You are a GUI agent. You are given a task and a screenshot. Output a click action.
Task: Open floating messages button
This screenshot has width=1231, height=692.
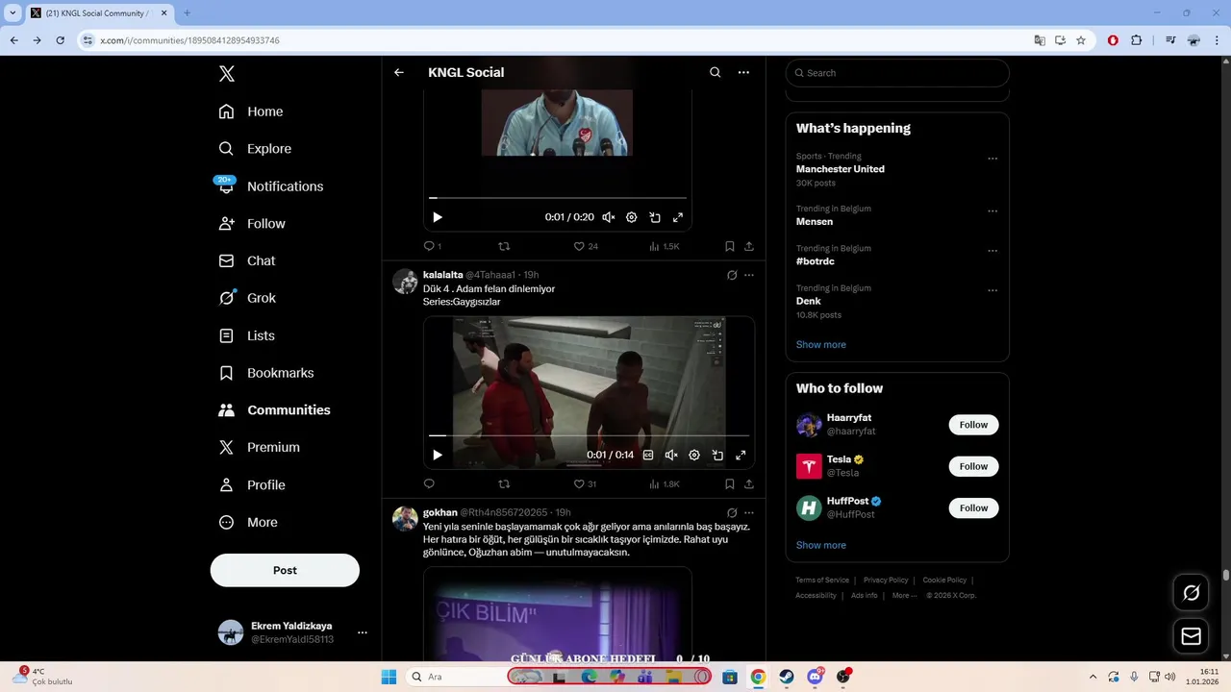click(x=1191, y=636)
